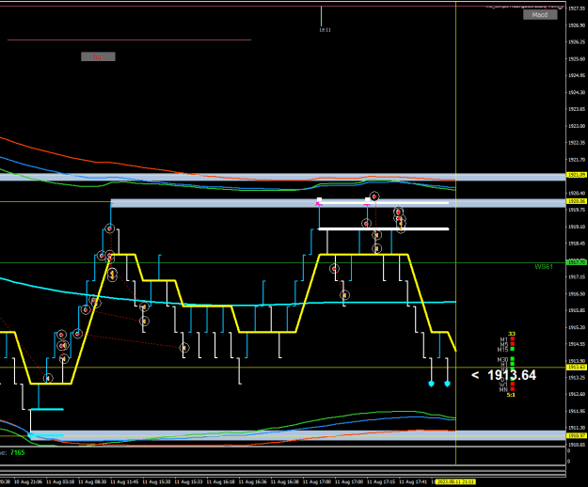
Task: Click the '11 Aug 15:30' time label
Action: click(x=156, y=481)
